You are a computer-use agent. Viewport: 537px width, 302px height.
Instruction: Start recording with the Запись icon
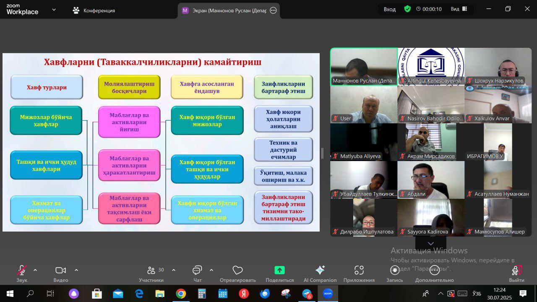(x=394, y=270)
